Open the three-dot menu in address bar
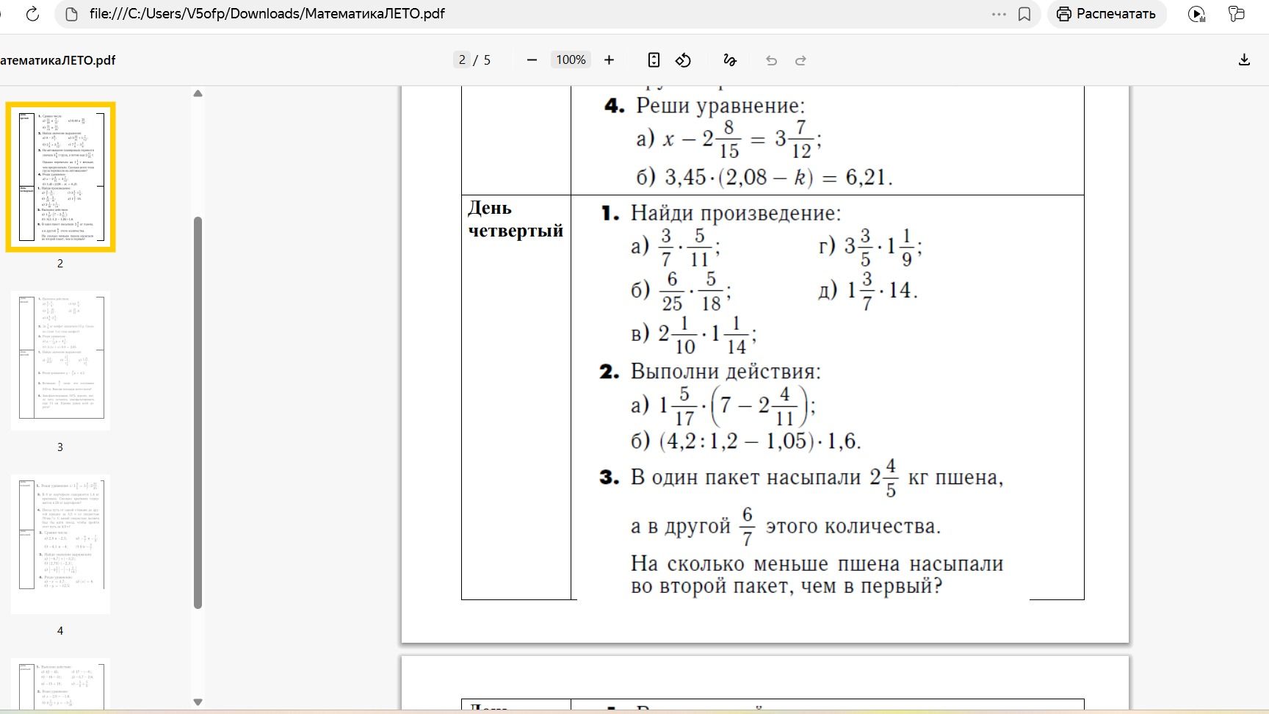This screenshot has width=1269, height=714. (999, 14)
